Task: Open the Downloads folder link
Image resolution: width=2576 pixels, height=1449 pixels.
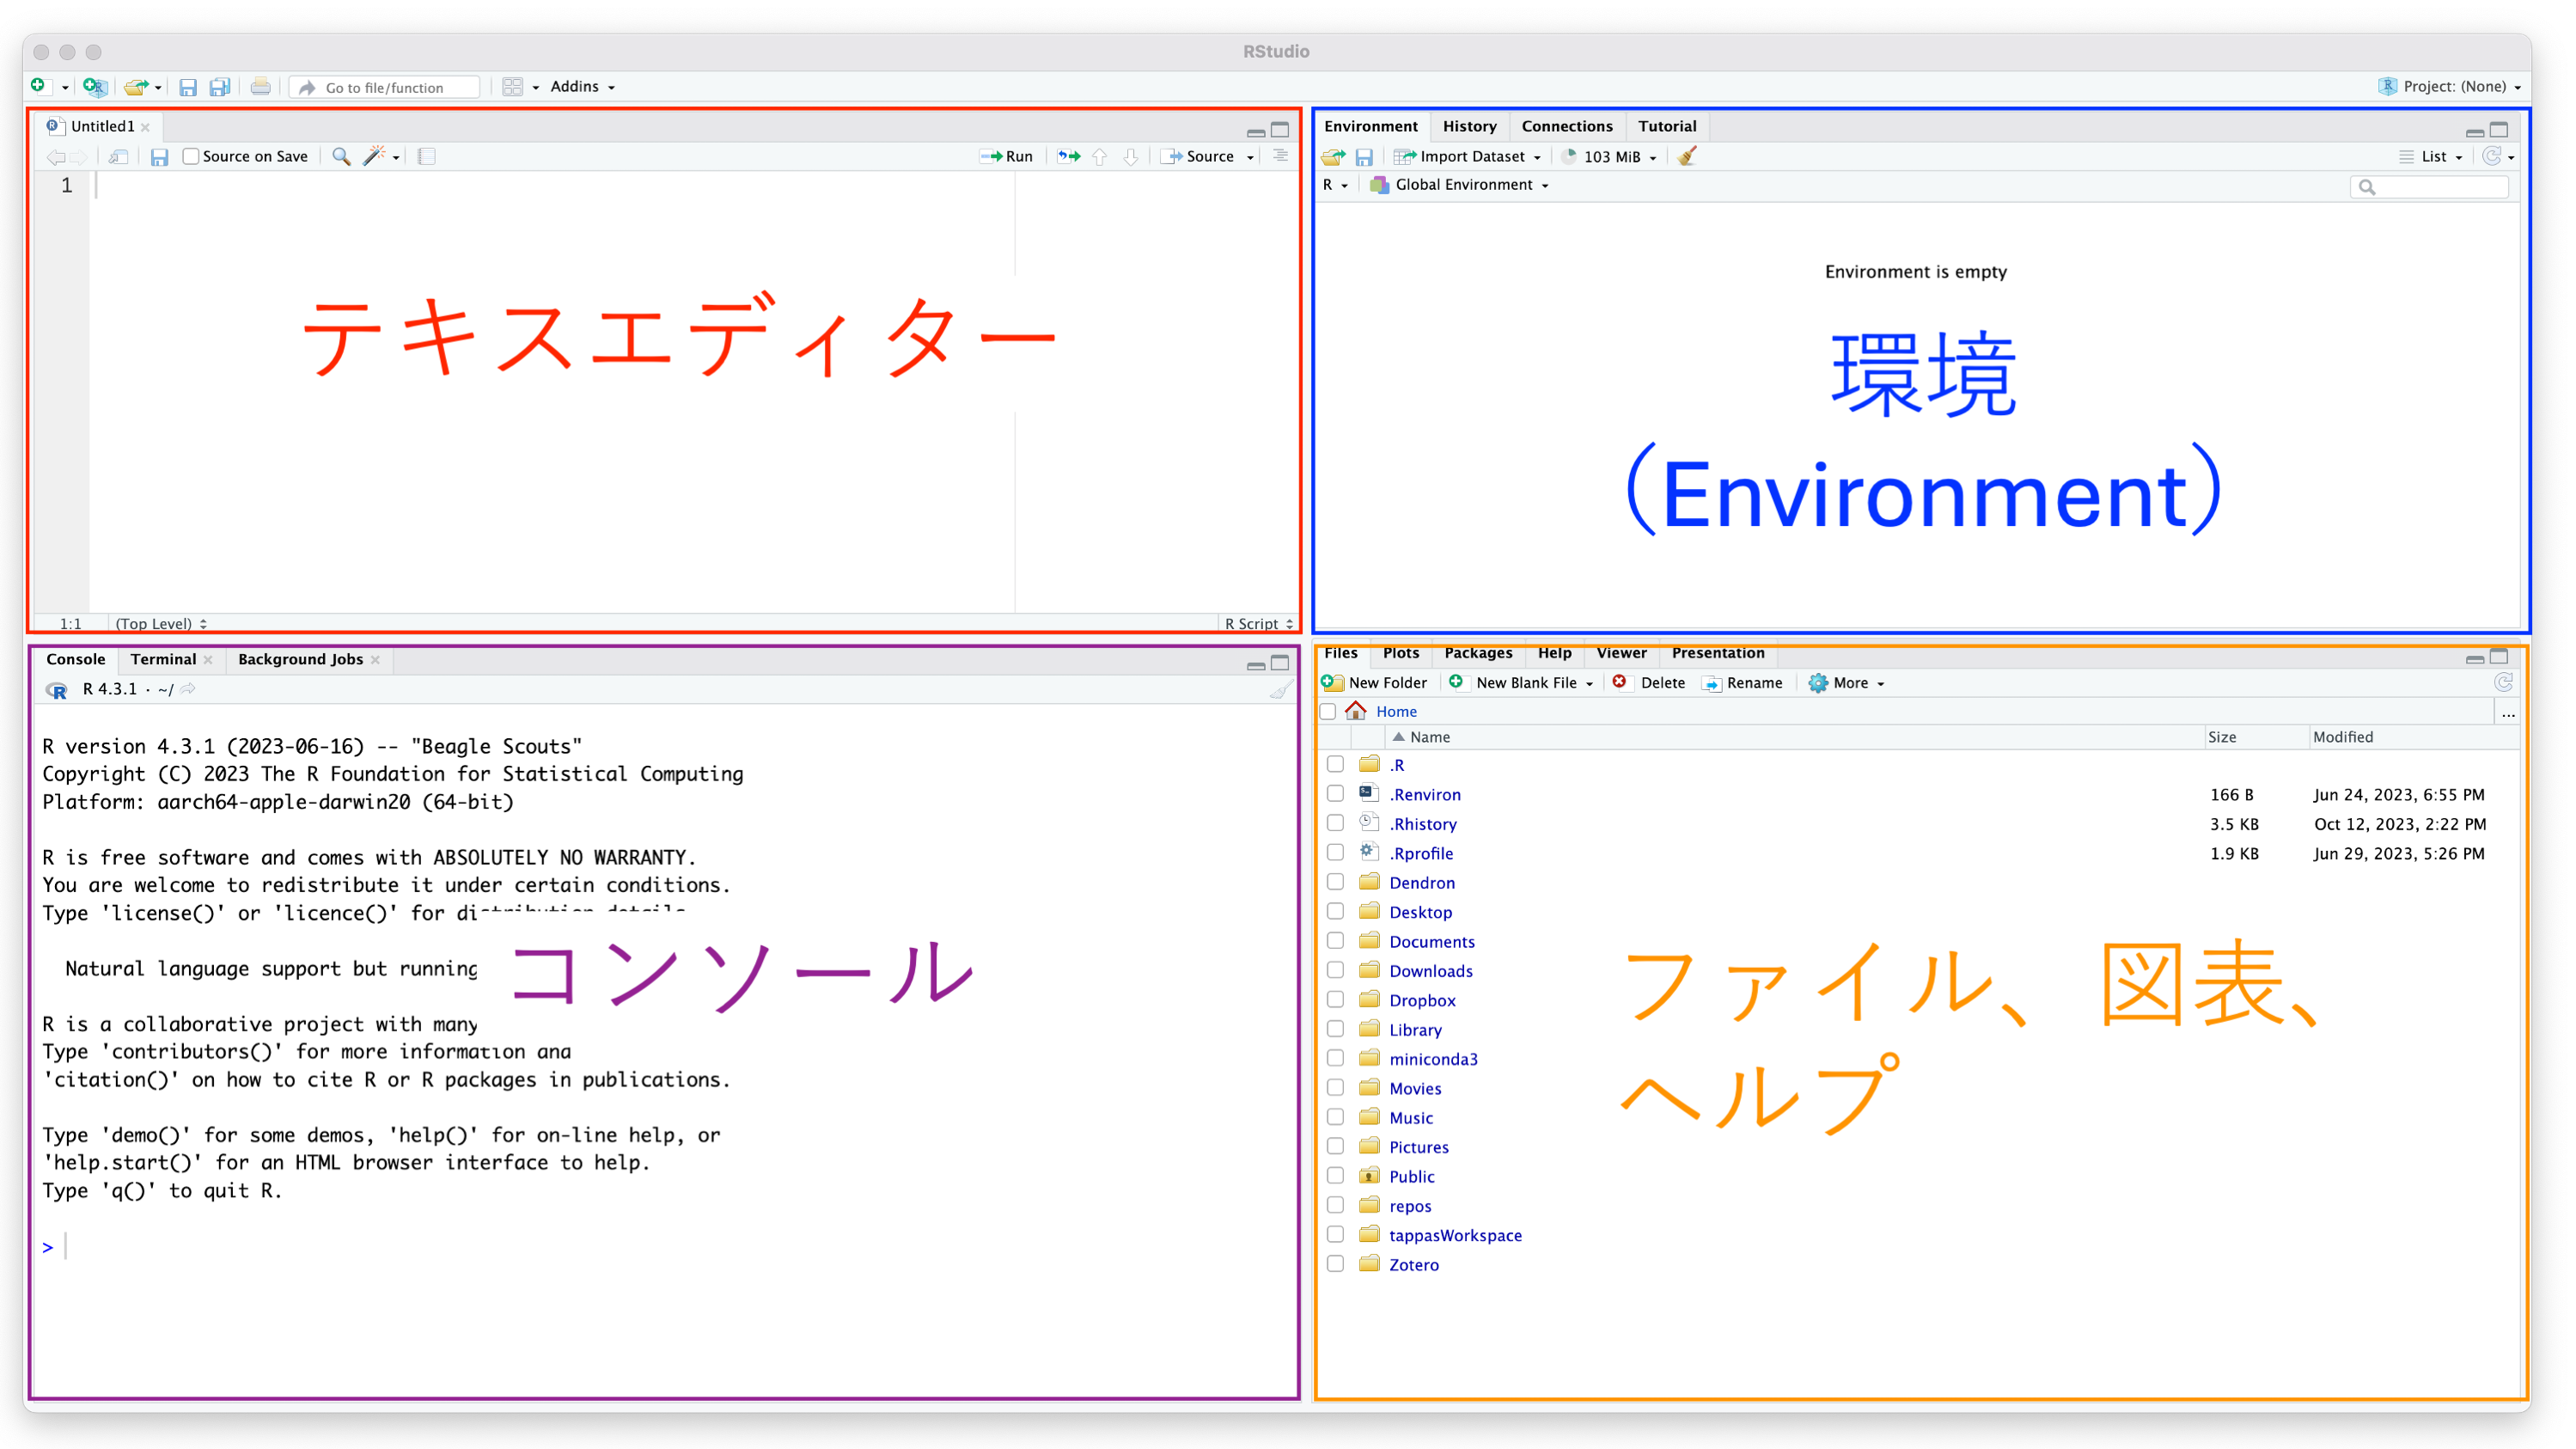Action: (x=1430, y=971)
